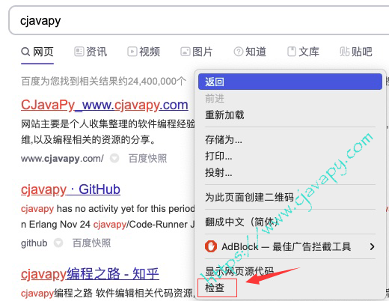
Task: Select 打印... from the context menu
Action: point(290,156)
